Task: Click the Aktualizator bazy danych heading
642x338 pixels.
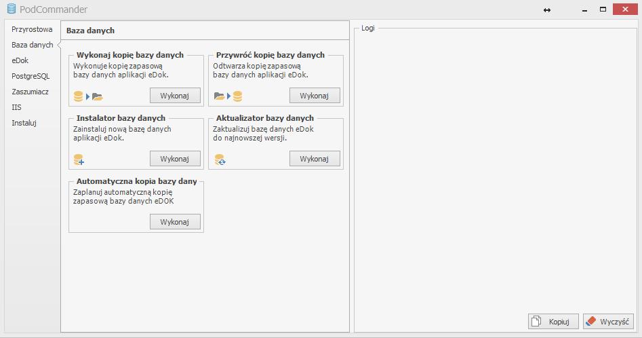Action: (x=265, y=118)
